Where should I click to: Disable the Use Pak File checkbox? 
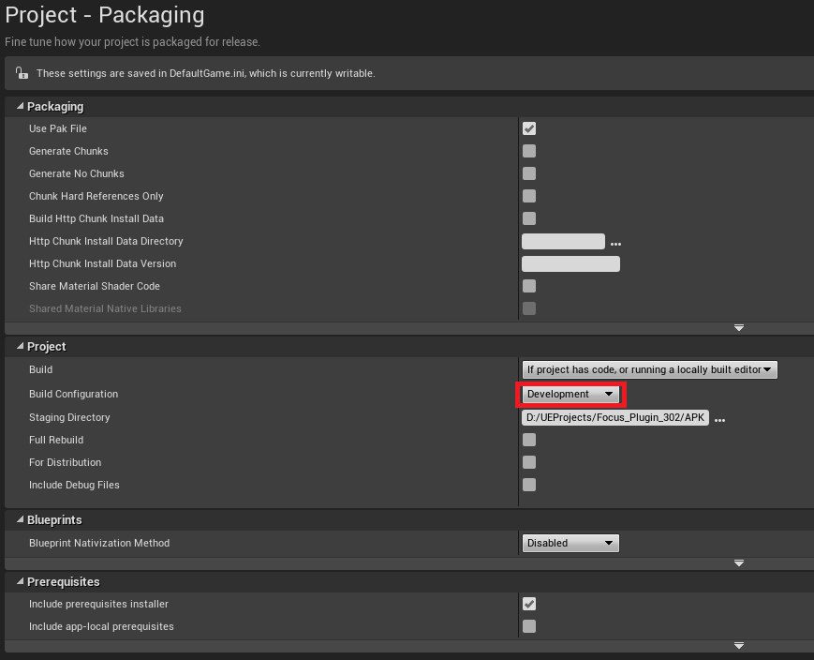click(x=529, y=128)
